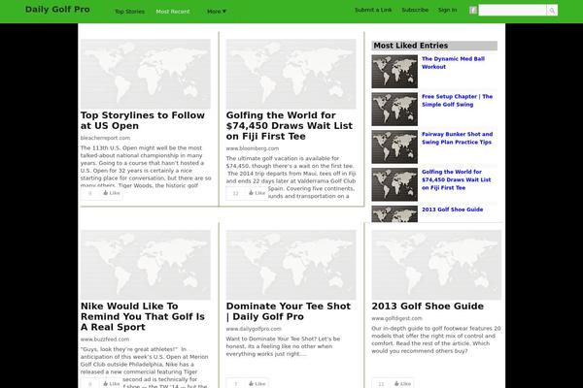
Task: Click www.buzzfeed.com source text
Action: tap(105, 339)
